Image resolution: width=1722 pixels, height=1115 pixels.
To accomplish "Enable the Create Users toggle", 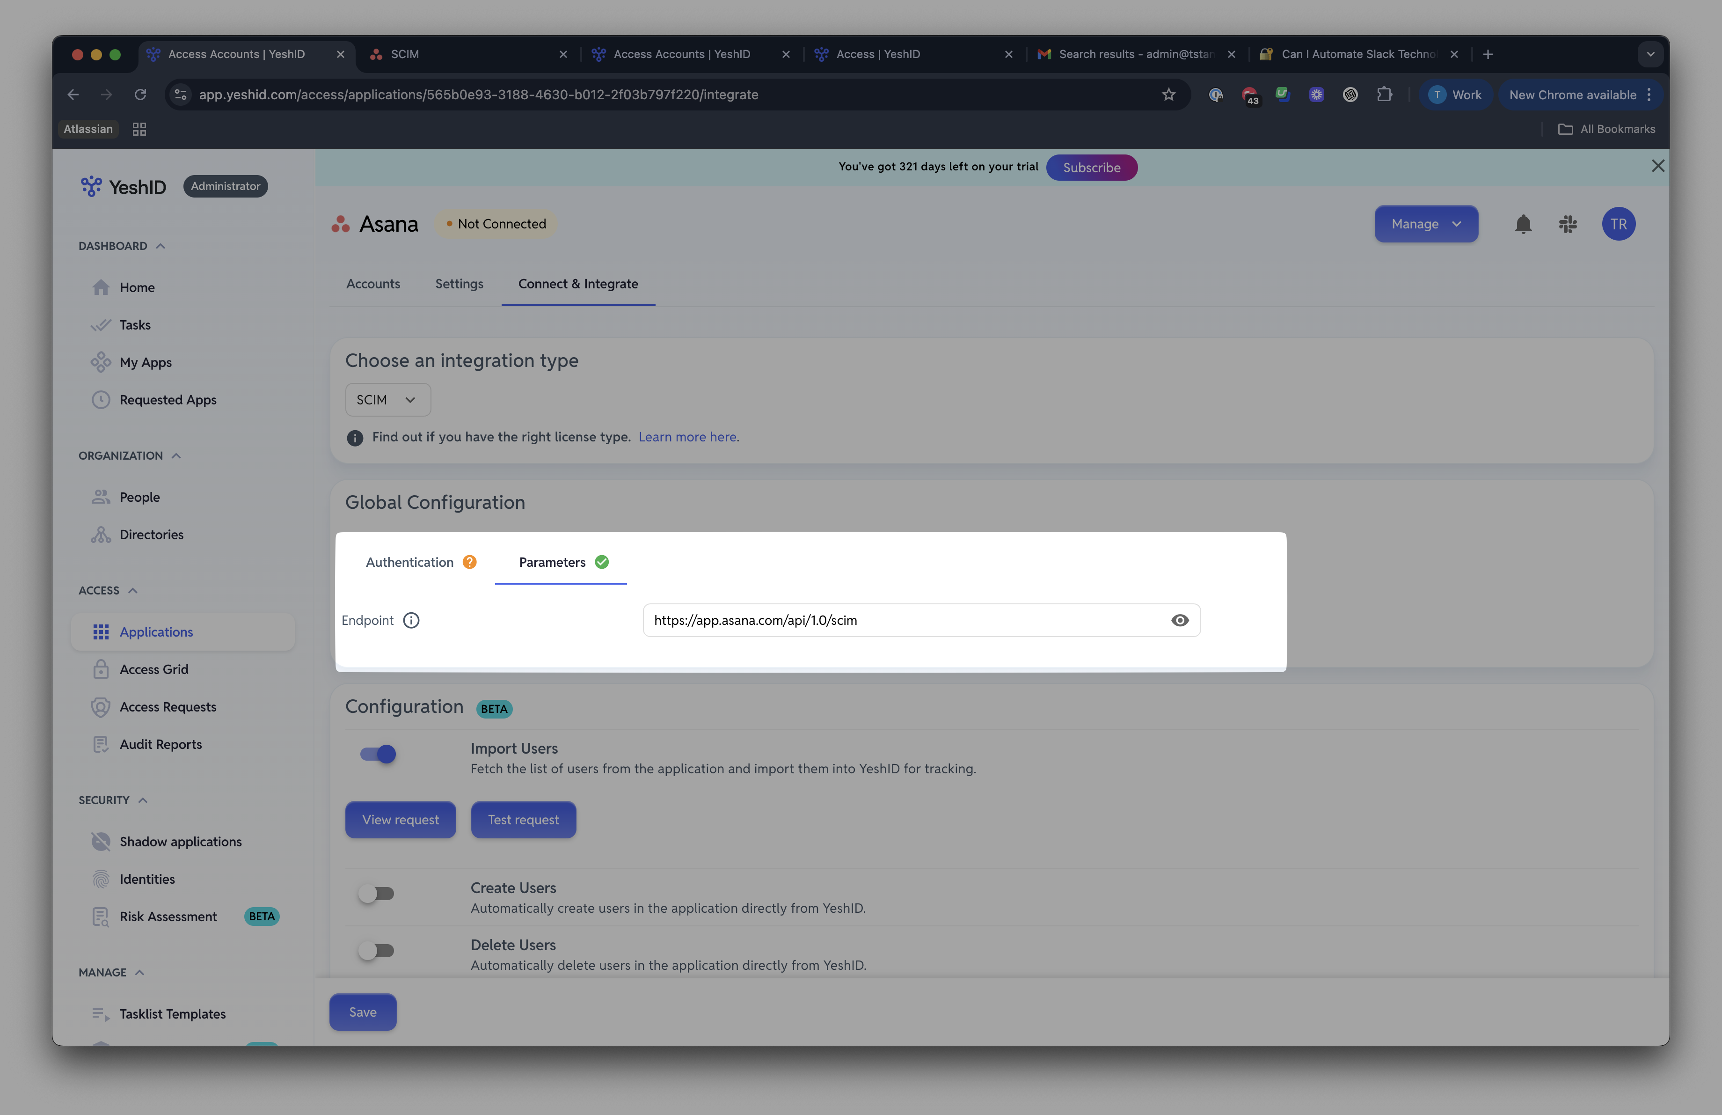I will [x=376, y=894].
